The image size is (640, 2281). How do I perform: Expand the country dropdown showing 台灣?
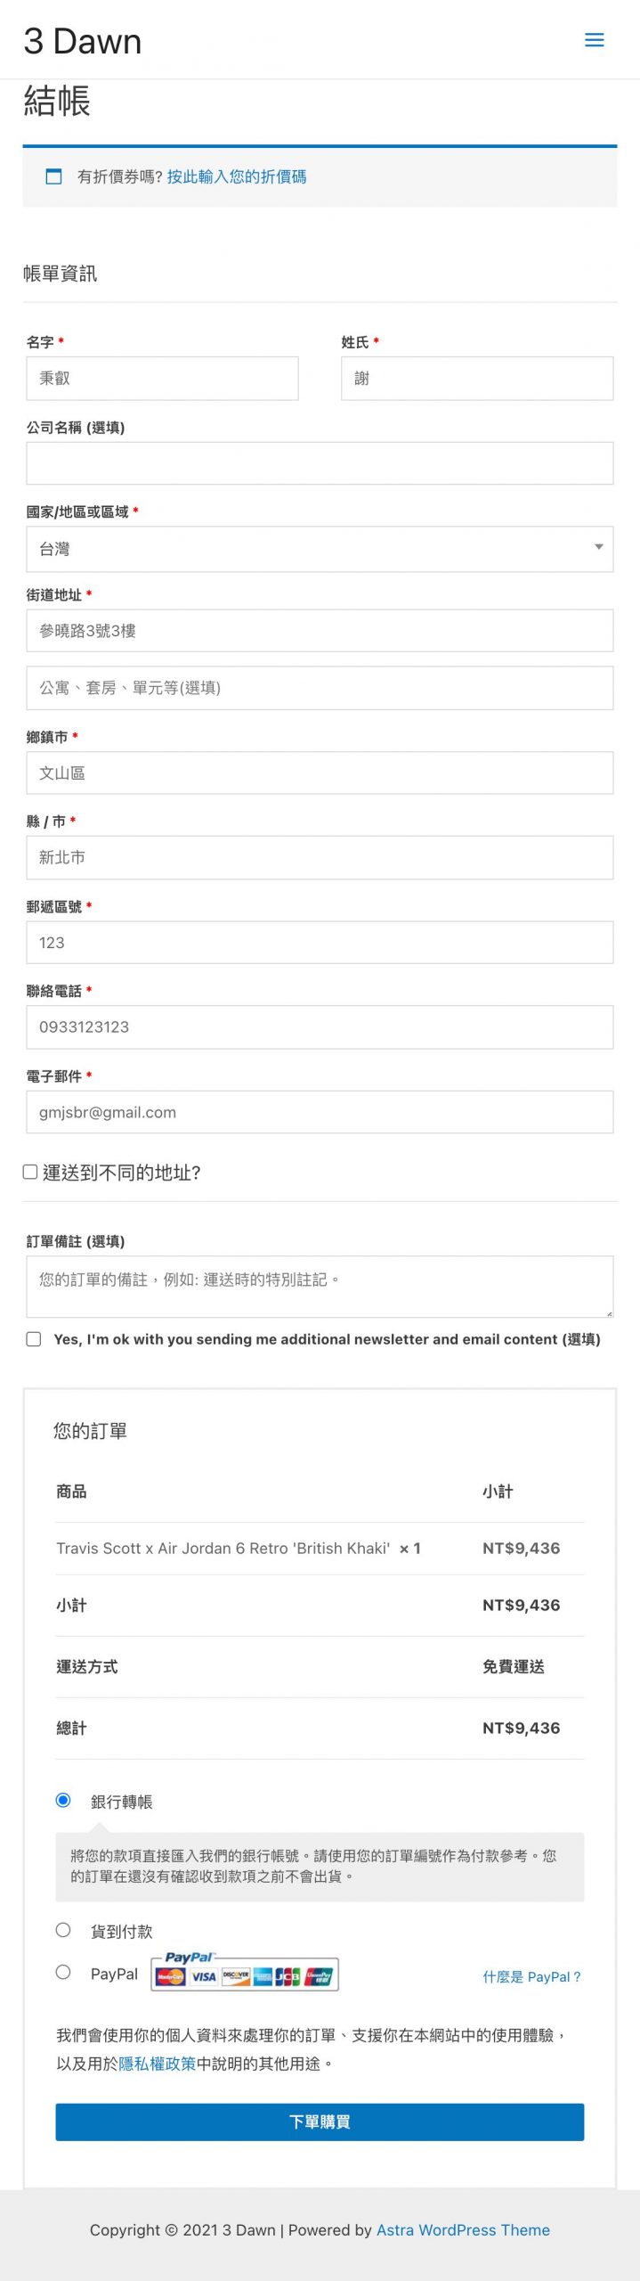pyautogui.click(x=320, y=549)
